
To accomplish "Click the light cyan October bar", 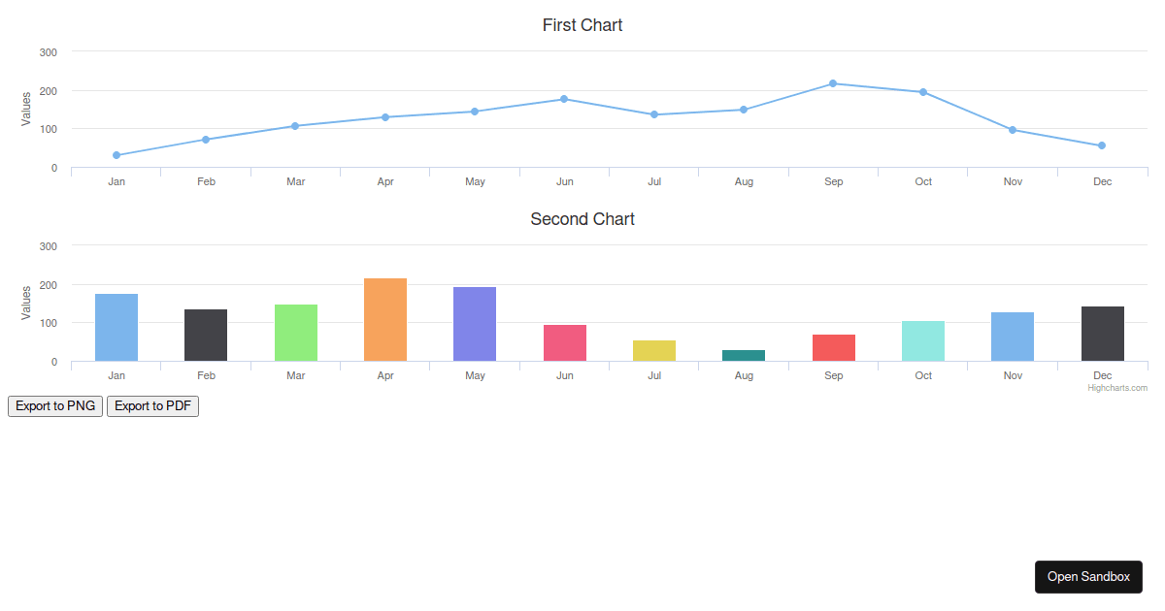I will [x=923, y=341].
